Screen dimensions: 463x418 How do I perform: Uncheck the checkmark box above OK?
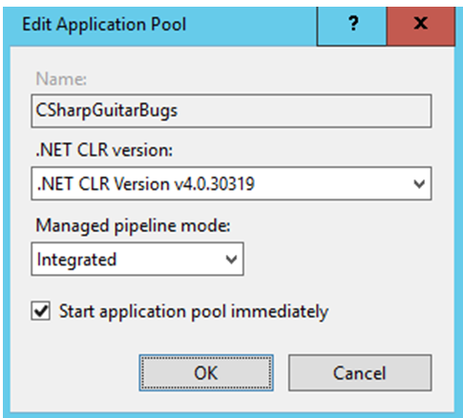pyautogui.click(x=41, y=311)
